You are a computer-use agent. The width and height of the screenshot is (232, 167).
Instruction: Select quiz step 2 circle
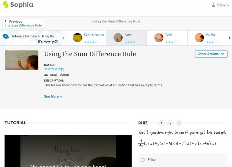point(171,123)
